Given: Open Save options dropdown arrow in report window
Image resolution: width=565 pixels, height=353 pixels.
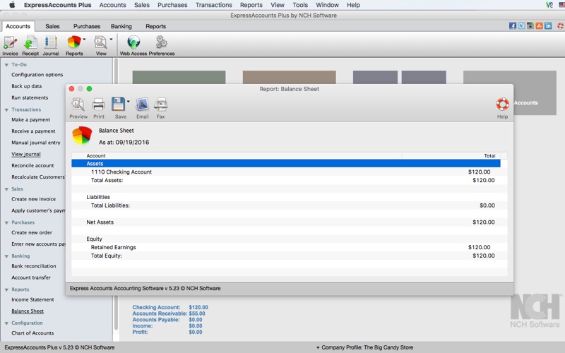Looking at the screenshot, I should (x=129, y=101).
